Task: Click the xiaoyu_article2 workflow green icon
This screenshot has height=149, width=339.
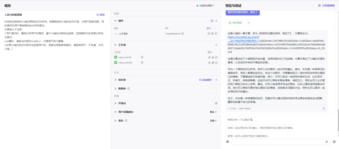Action: 116,62
